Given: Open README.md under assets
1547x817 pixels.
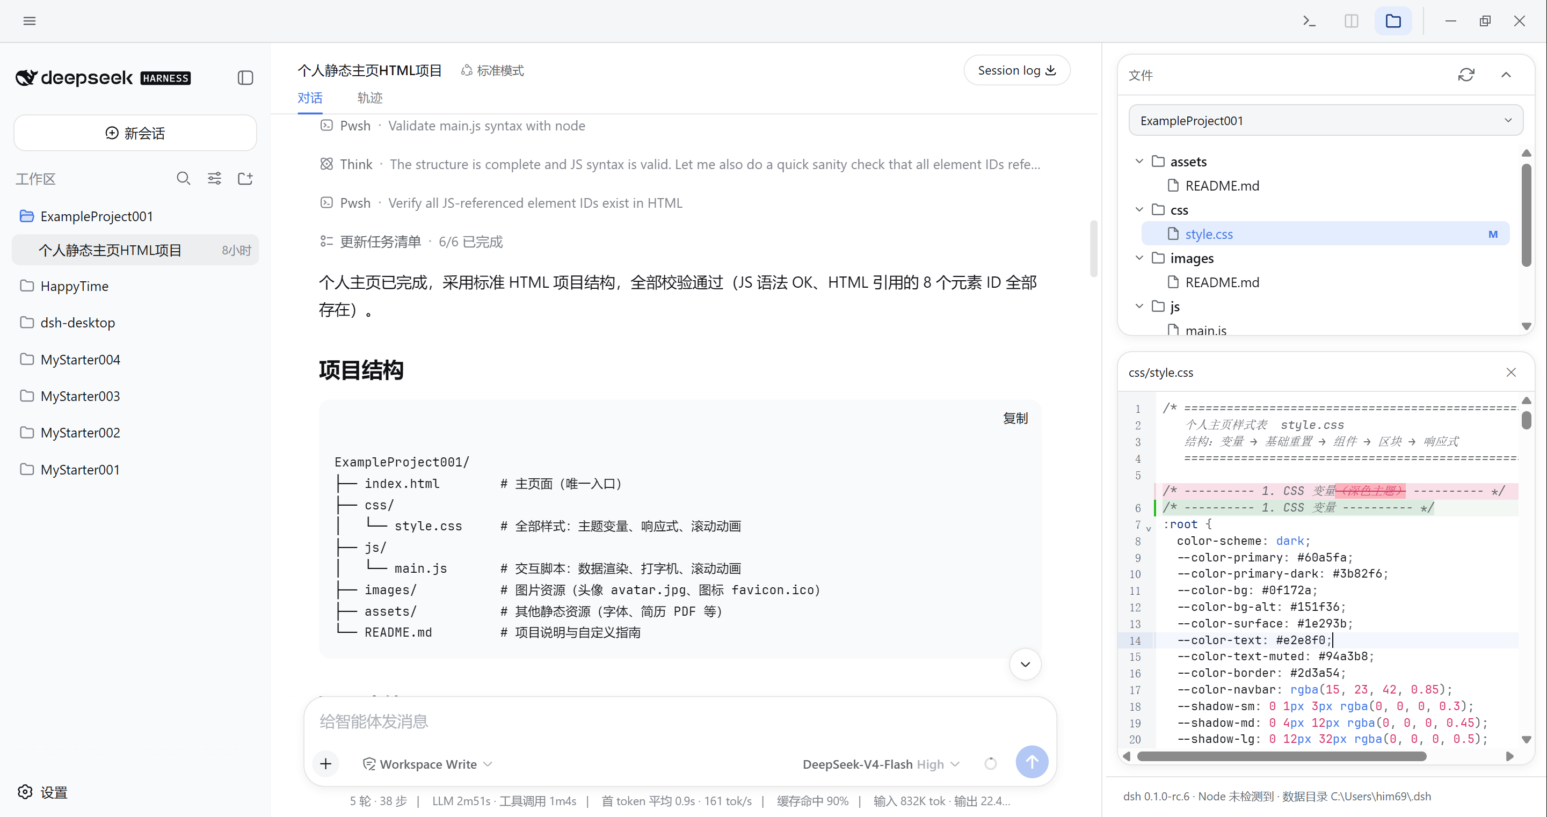Looking at the screenshot, I should pyautogui.click(x=1222, y=186).
